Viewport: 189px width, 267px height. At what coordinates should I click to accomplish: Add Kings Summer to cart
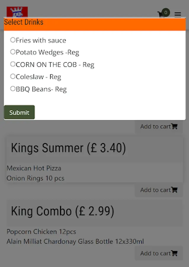pos(158,190)
